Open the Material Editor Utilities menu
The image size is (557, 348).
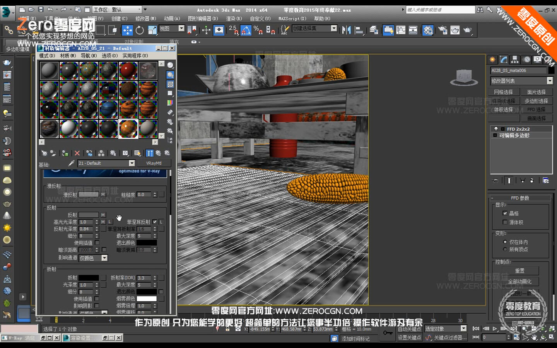coord(135,56)
